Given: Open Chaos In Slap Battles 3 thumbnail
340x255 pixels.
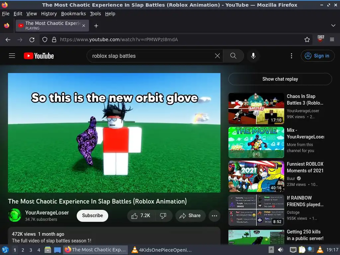Looking at the screenshot, I should click(256, 109).
